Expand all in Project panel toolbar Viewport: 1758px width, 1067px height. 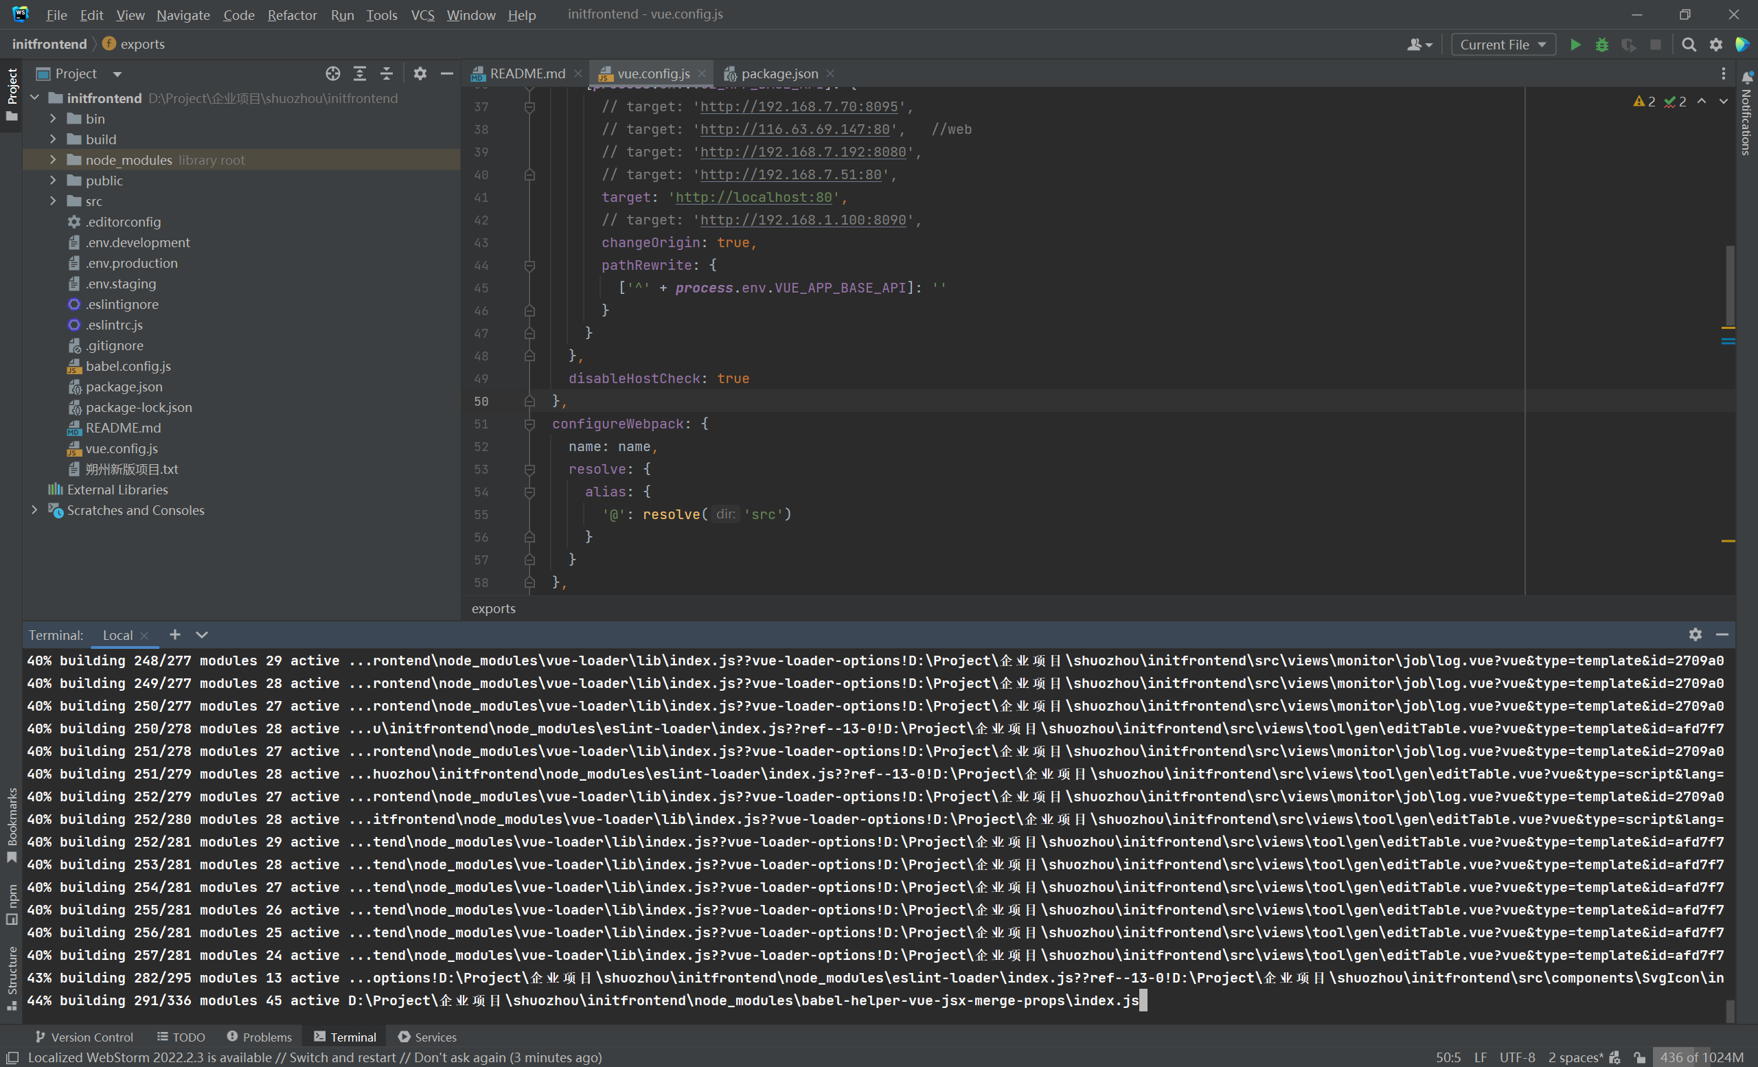[360, 73]
